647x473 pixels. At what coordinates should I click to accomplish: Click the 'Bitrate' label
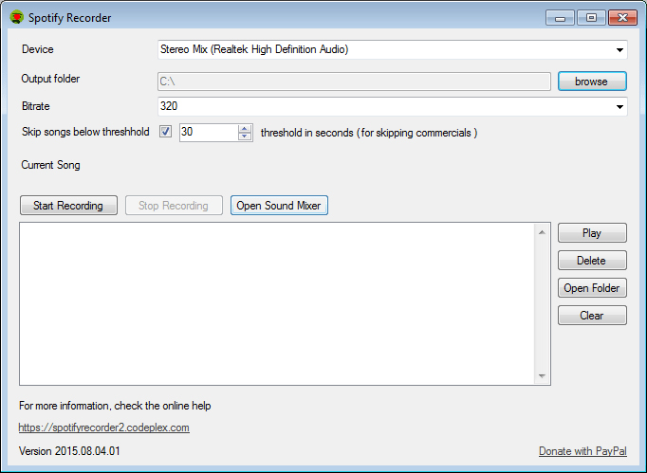35,106
